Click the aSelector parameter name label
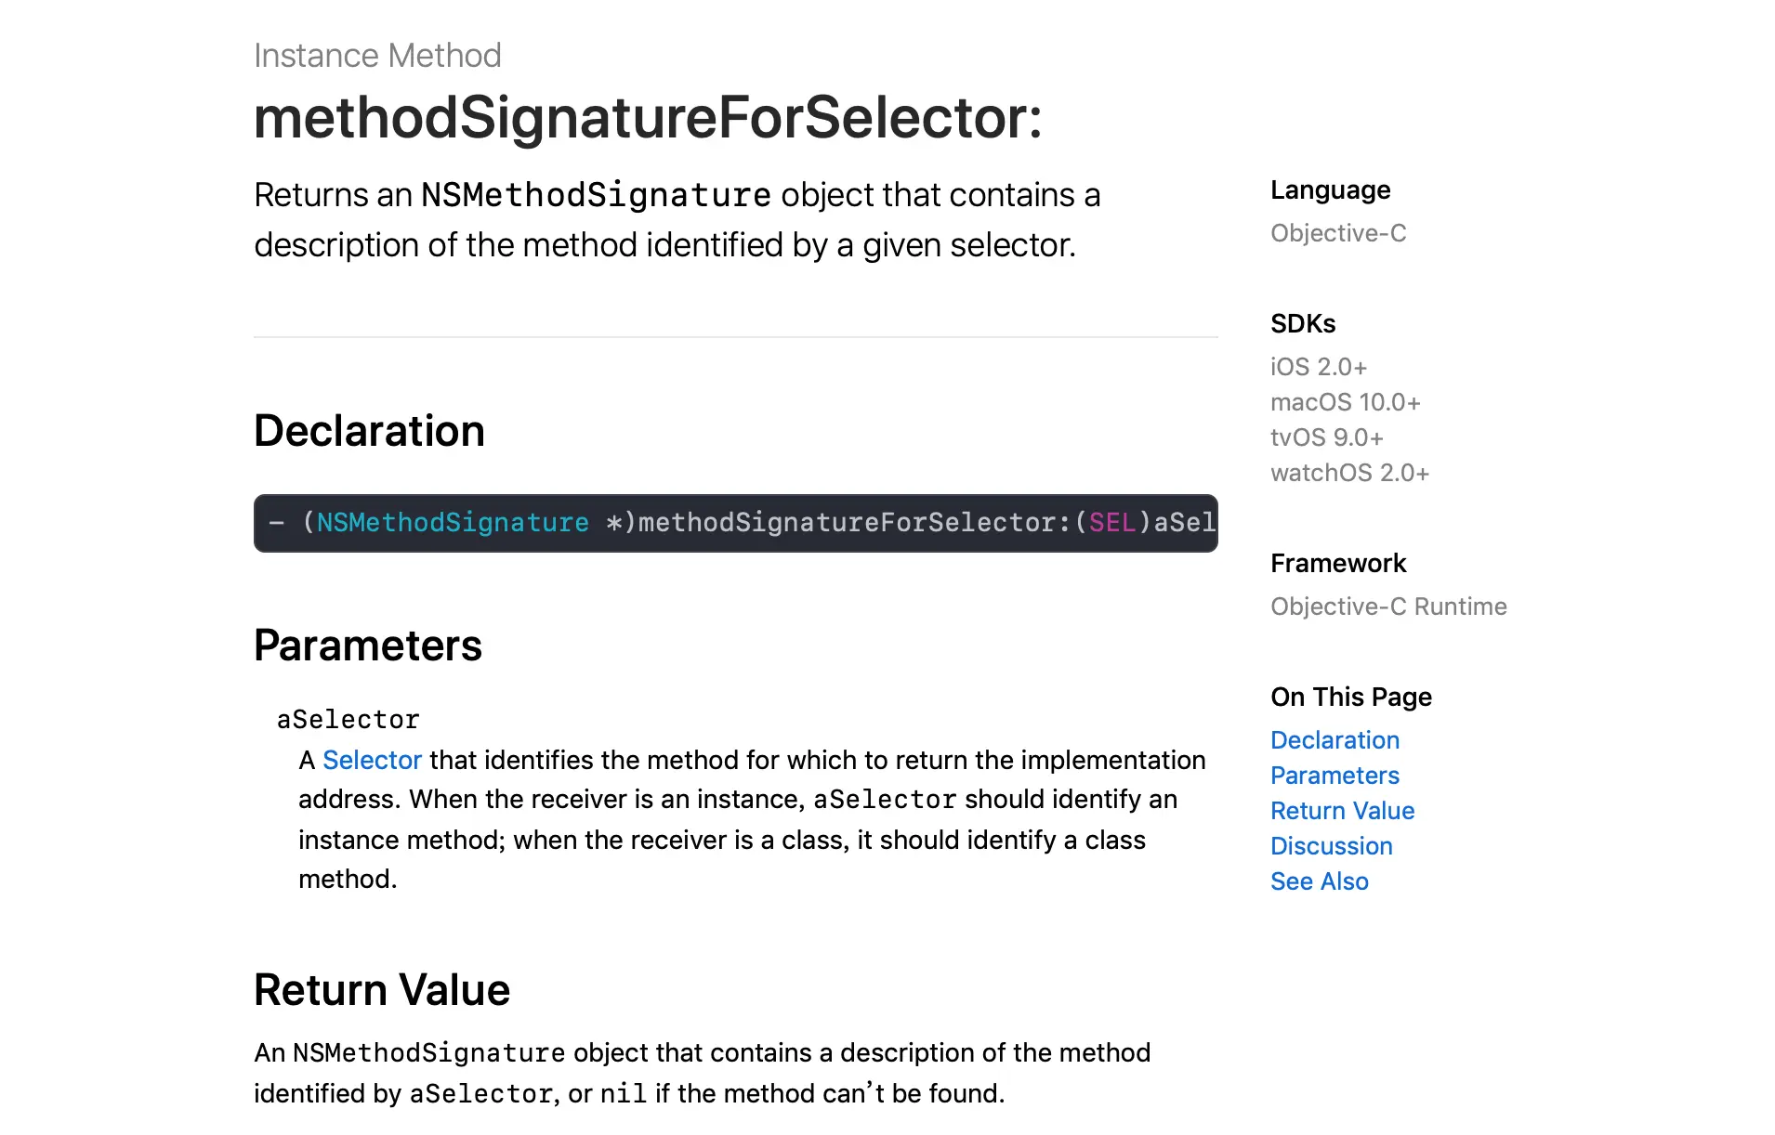 [x=348, y=720]
